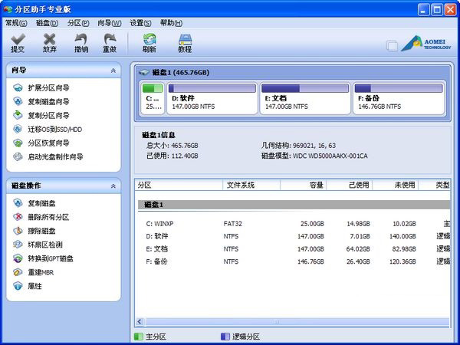Launch 迁移OS到SSD/HDD wizard
The width and height of the screenshot is (460, 345).
click(55, 129)
